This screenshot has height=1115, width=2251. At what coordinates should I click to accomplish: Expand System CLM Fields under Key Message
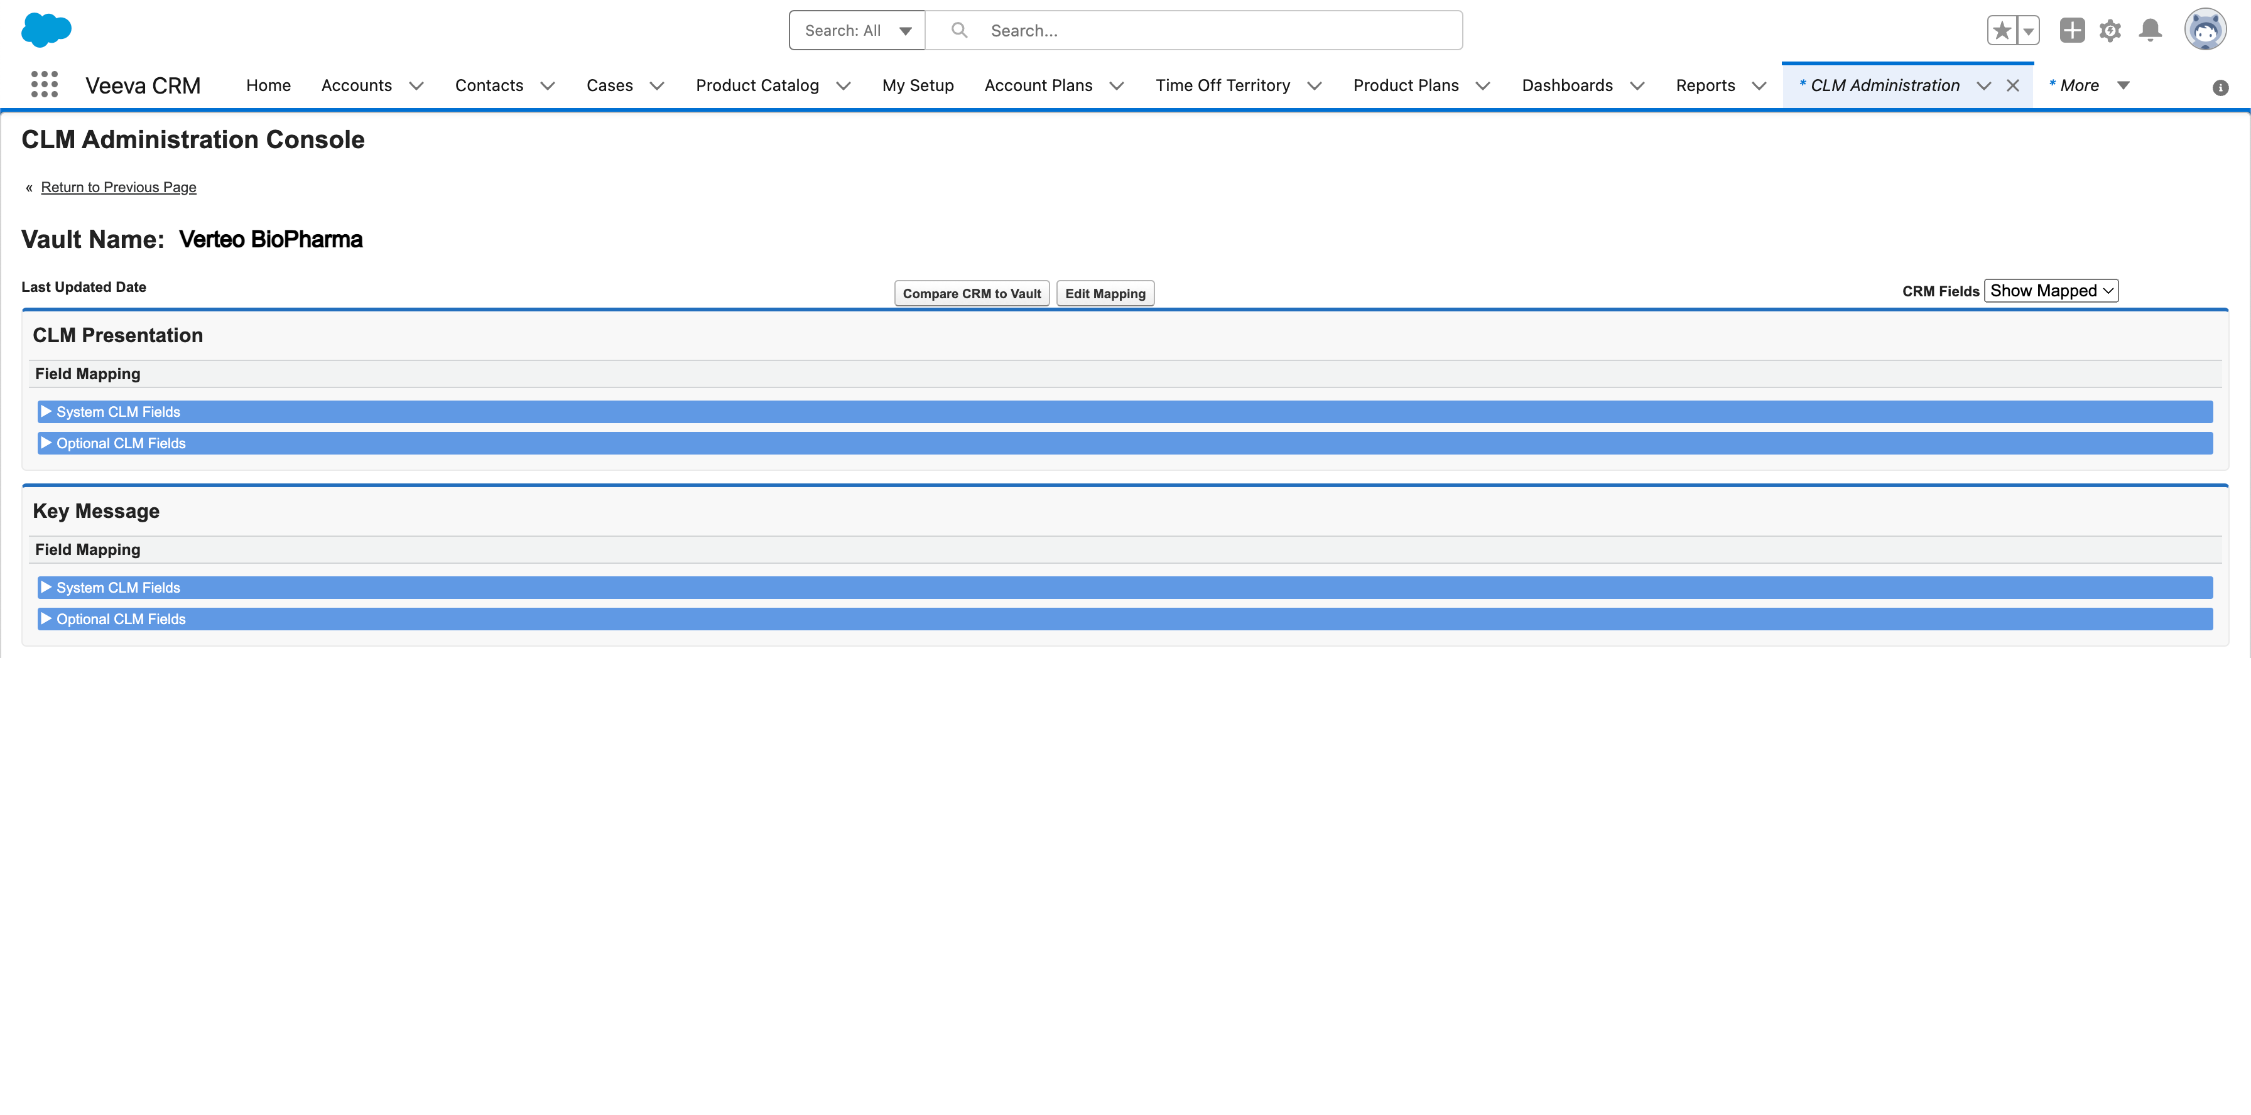118,588
